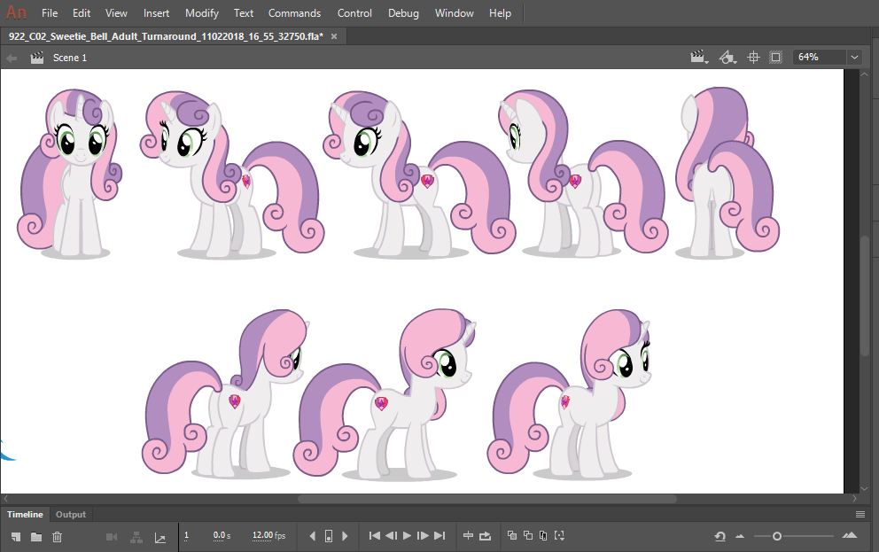Click the Center Stage crosshair icon
Image resolution: width=879 pixels, height=552 pixels.
(x=754, y=58)
